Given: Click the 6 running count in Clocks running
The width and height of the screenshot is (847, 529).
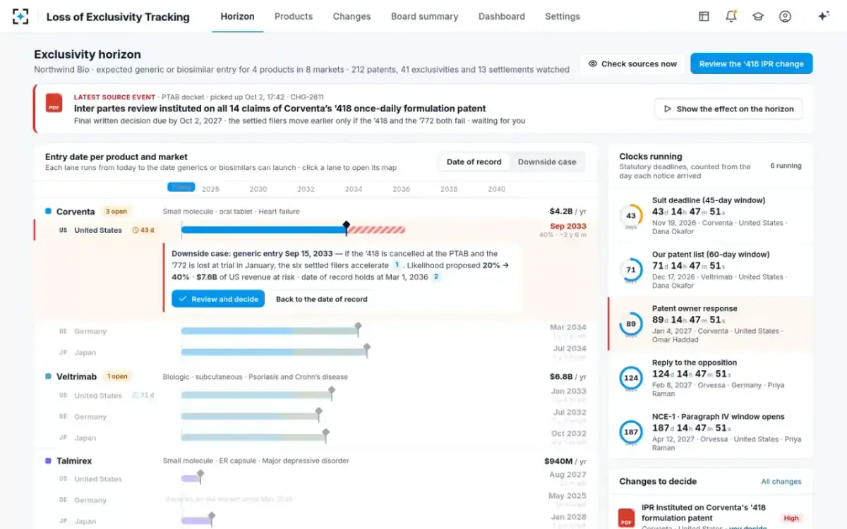Looking at the screenshot, I should [786, 166].
